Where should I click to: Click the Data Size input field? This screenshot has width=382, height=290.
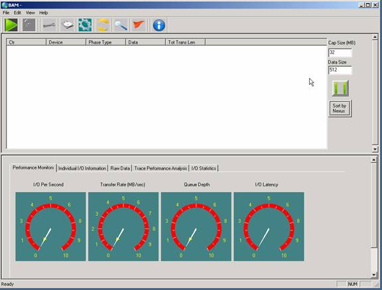click(340, 70)
